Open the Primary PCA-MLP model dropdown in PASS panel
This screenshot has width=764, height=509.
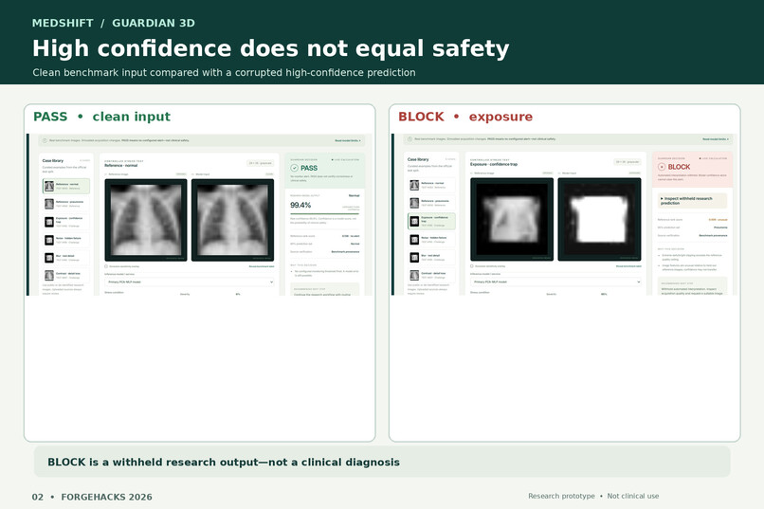pyautogui.click(x=190, y=282)
